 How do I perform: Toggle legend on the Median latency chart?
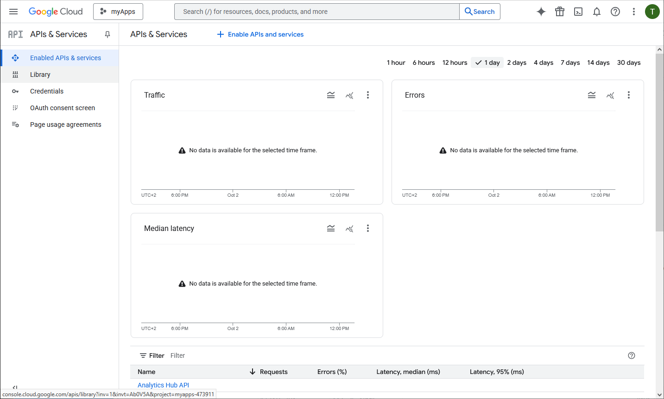[x=331, y=228]
